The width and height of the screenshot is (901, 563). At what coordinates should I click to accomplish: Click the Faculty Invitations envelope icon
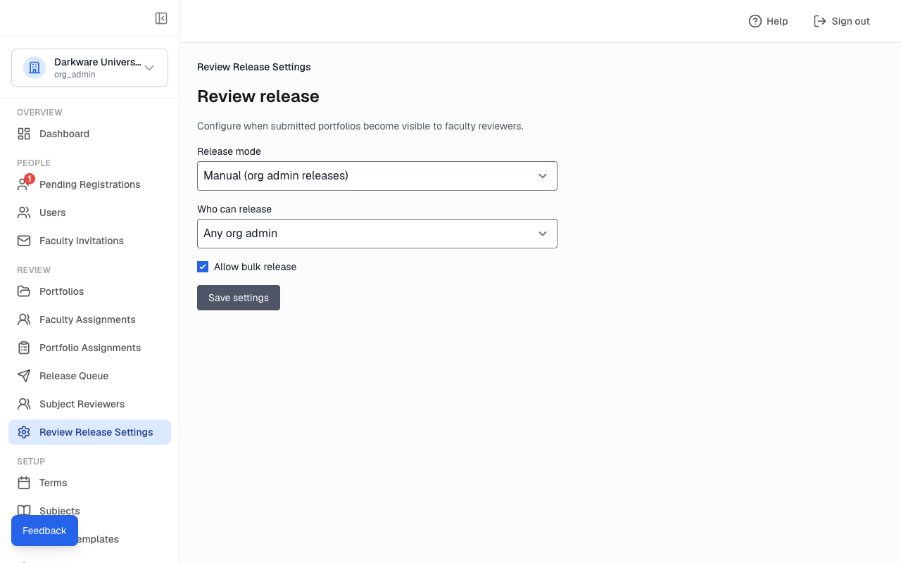tap(24, 241)
